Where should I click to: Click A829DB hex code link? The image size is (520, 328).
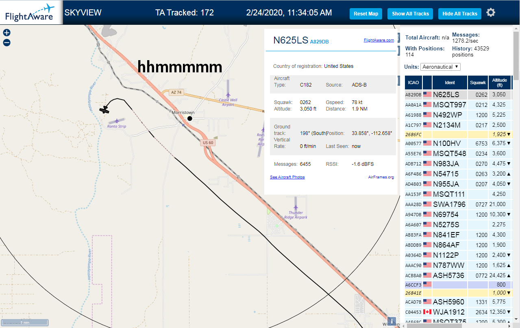pyautogui.click(x=319, y=42)
